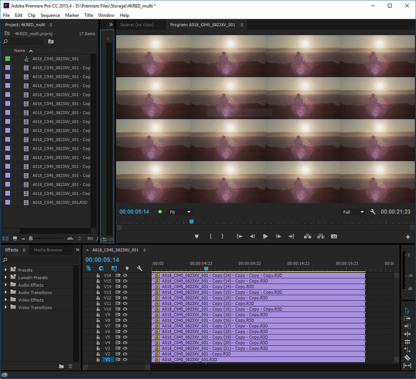
Task: Open the Fit zoom level dropdown
Action: point(180,212)
